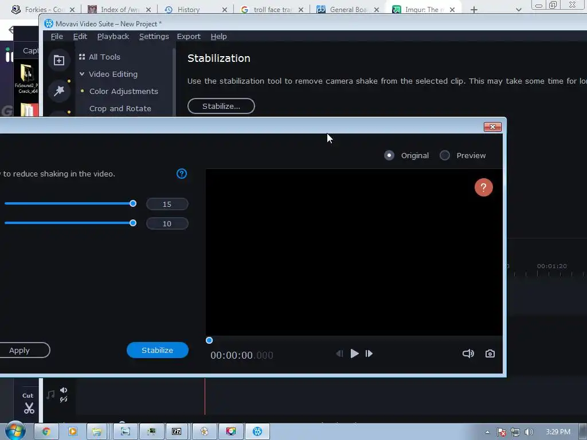Click the Action Center flag tray icon
587x440 pixels.
(x=502, y=432)
